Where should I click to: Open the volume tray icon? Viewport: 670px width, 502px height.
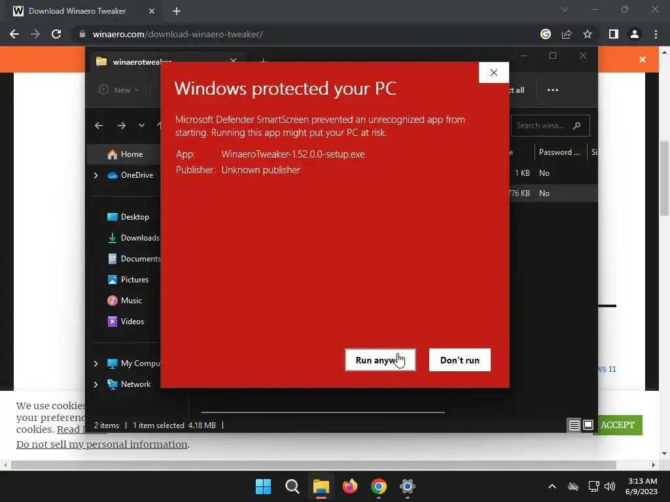pos(610,486)
